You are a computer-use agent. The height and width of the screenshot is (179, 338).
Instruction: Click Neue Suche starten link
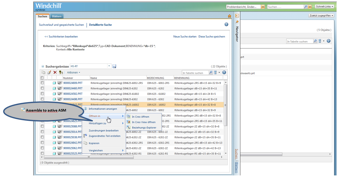coord(185,37)
